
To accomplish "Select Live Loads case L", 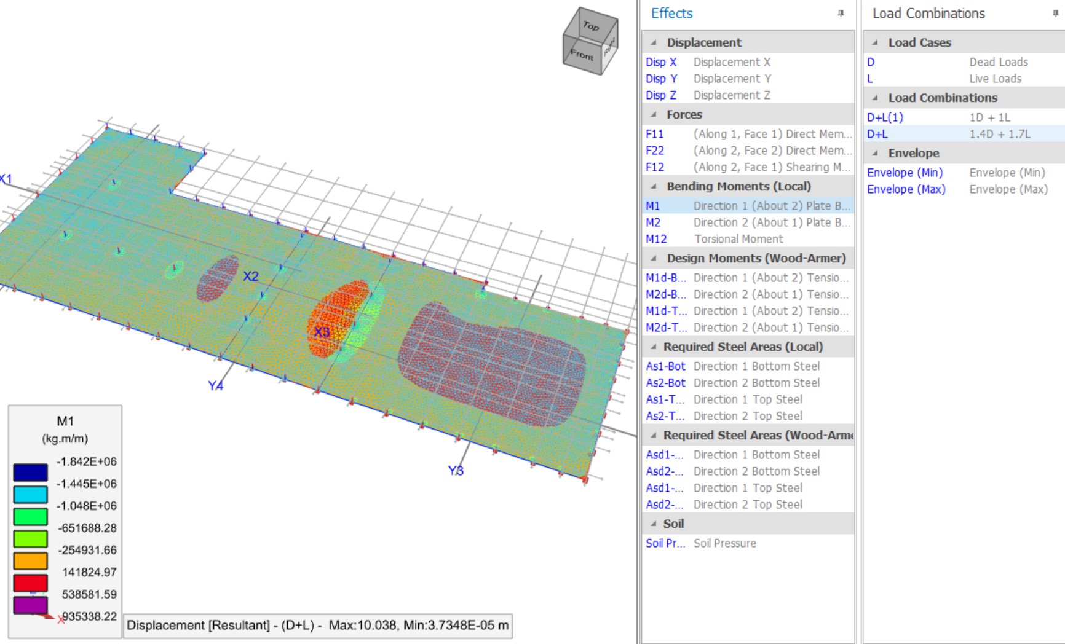I will tap(964, 79).
